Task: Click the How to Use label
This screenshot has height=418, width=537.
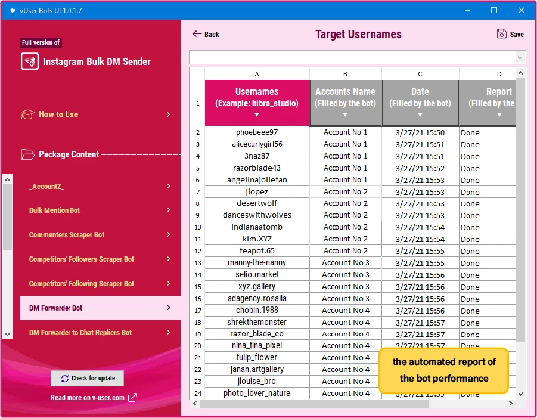Action: [x=58, y=114]
